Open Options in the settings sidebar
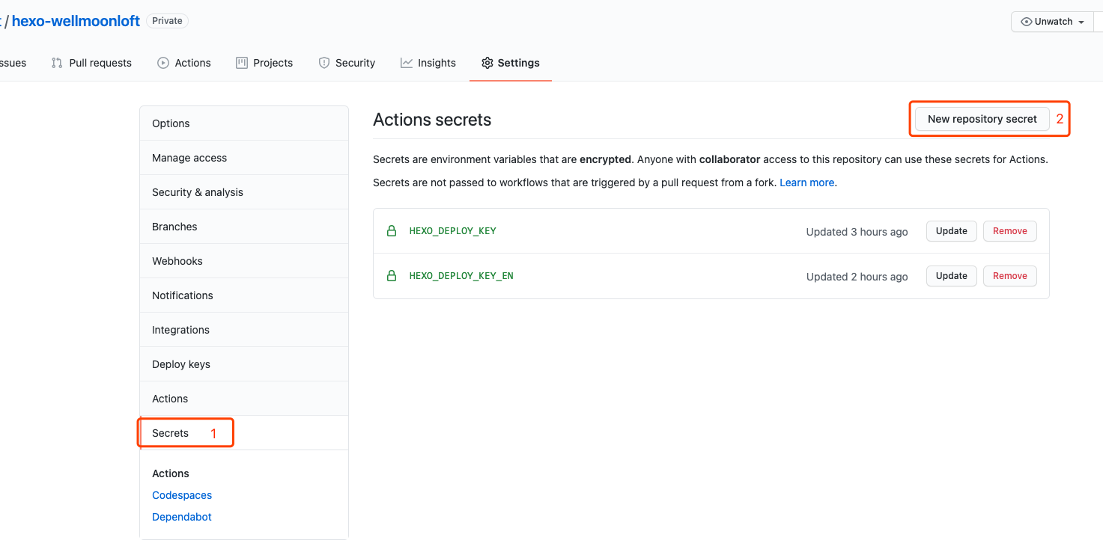The width and height of the screenshot is (1103, 546). coord(244,123)
